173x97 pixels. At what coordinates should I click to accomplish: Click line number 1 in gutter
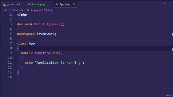point(11,15)
